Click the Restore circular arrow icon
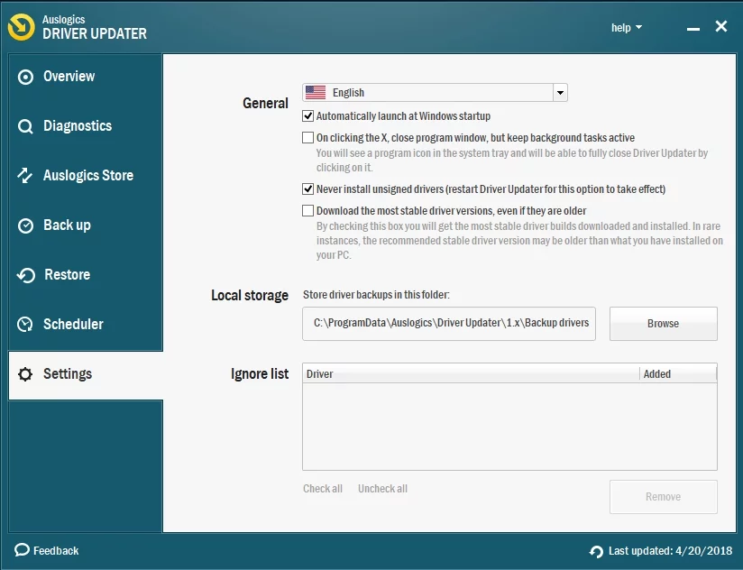Image resolution: width=743 pixels, height=570 pixels. pyautogui.click(x=26, y=275)
